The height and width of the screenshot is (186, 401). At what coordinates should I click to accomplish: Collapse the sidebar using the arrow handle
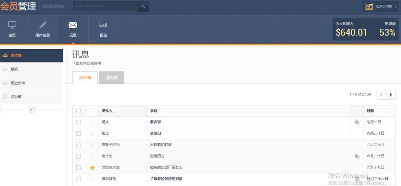(31, 110)
